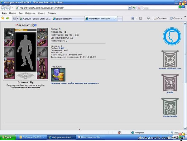Open the Photo Scrolls banner link
Screen dimensions: 187x141
pos(170,108)
